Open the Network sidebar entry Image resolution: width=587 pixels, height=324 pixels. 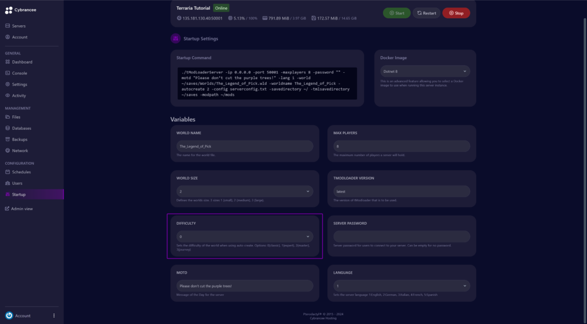point(20,151)
